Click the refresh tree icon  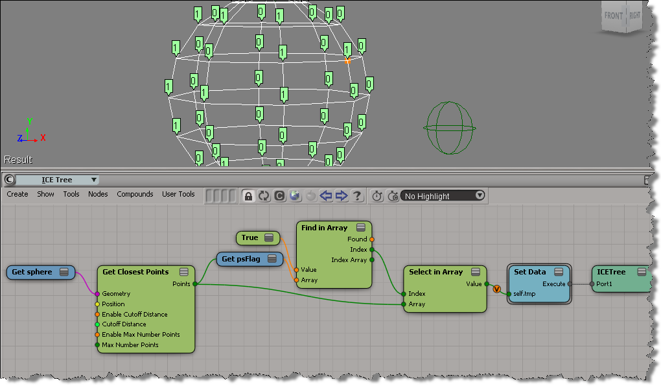click(x=264, y=196)
